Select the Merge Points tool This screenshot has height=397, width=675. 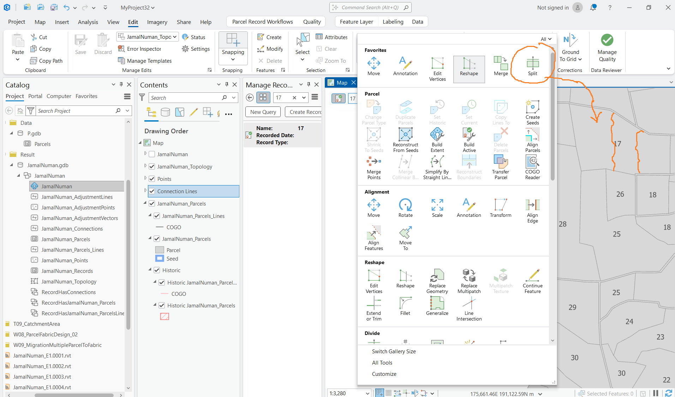(x=374, y=167)
